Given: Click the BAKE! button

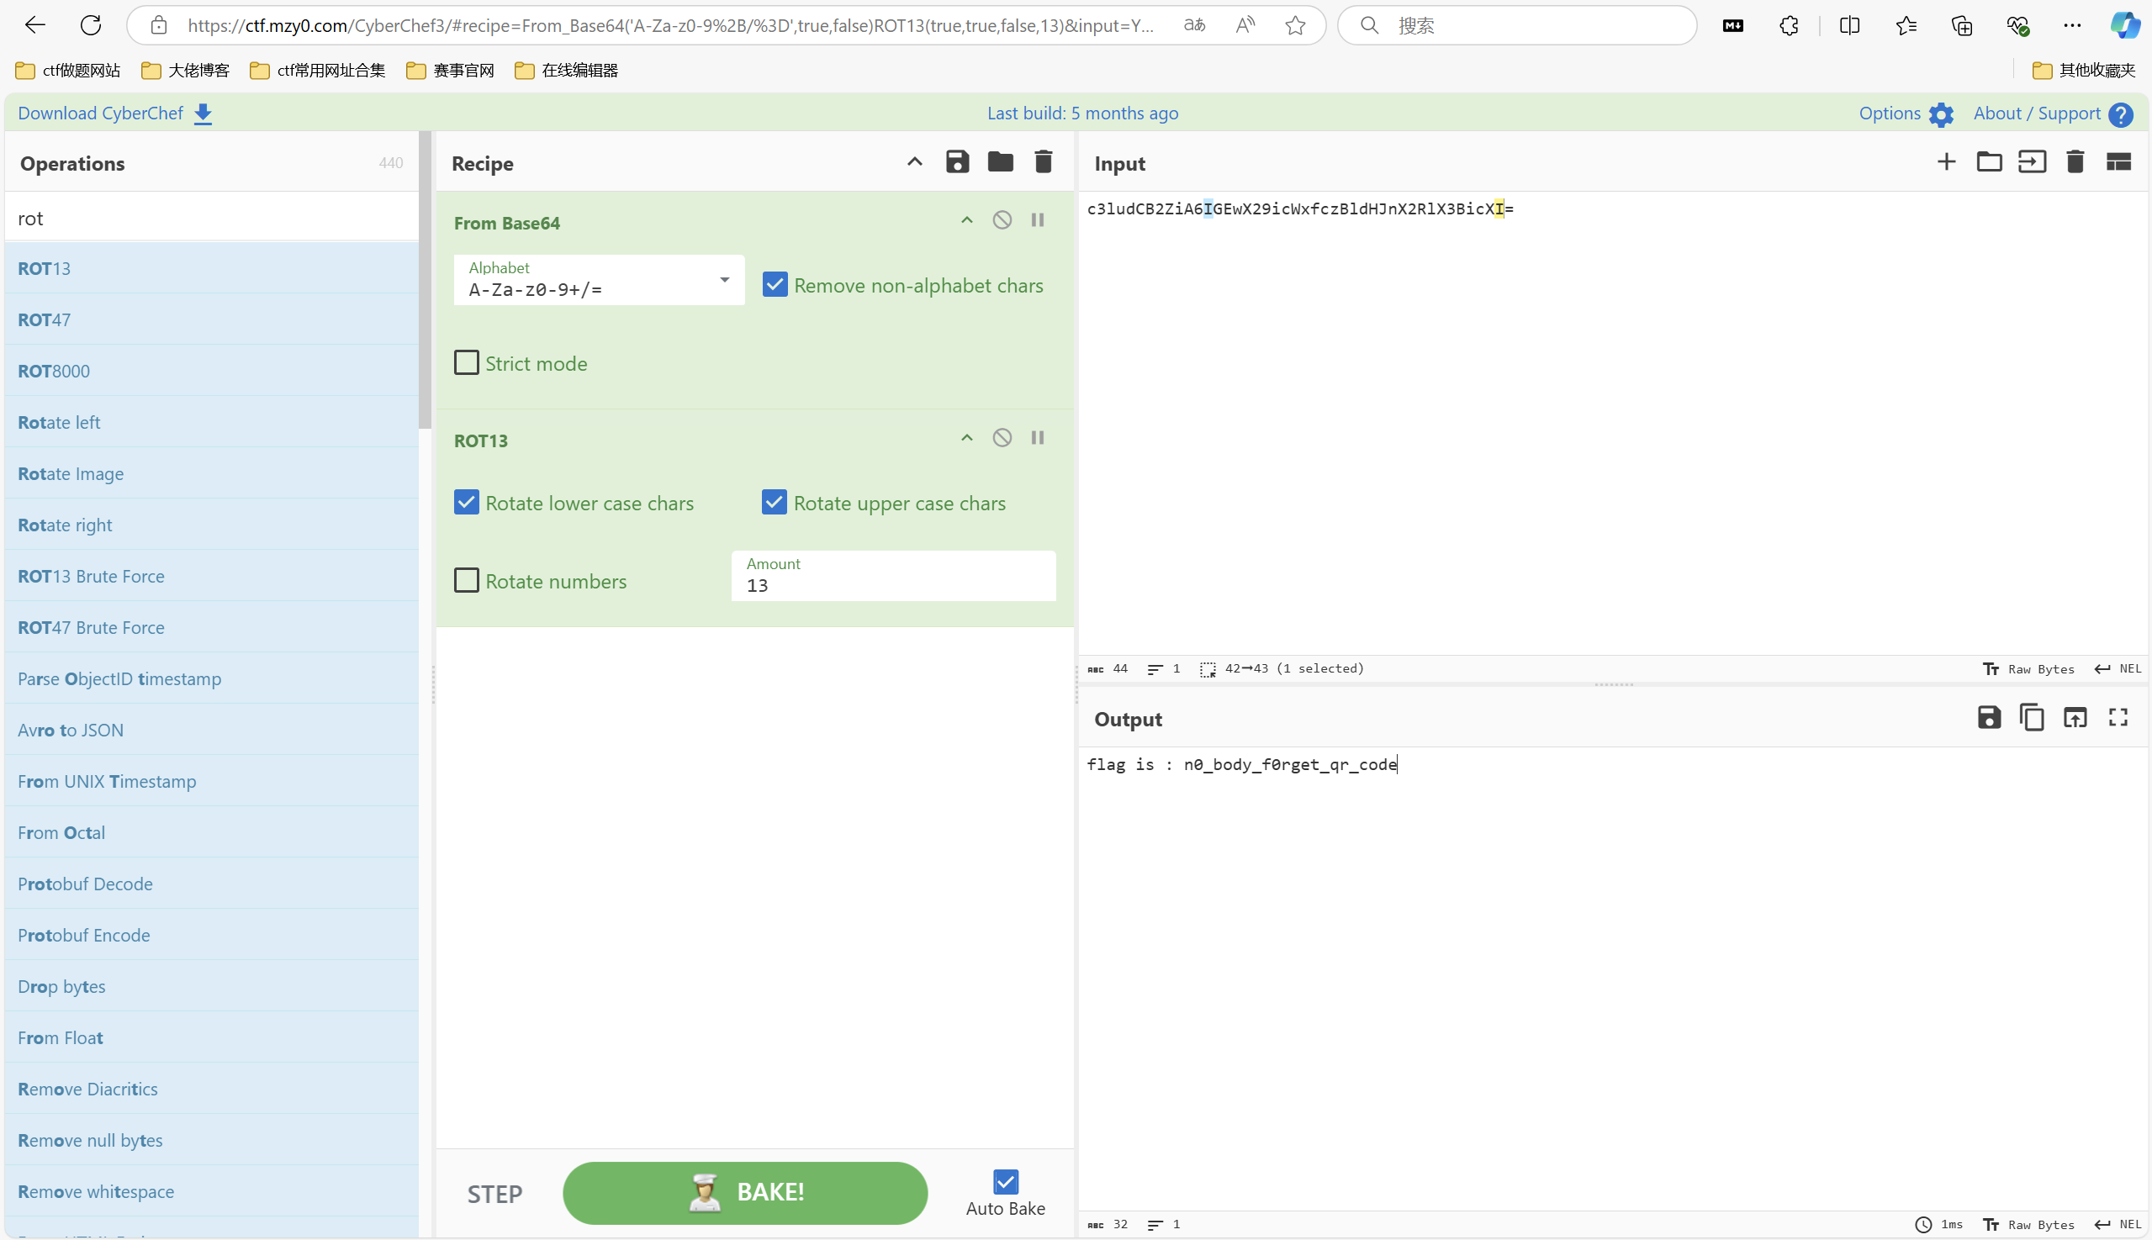Looking at the screenshot, I should pyautogui.click(x=744, y=1193).
